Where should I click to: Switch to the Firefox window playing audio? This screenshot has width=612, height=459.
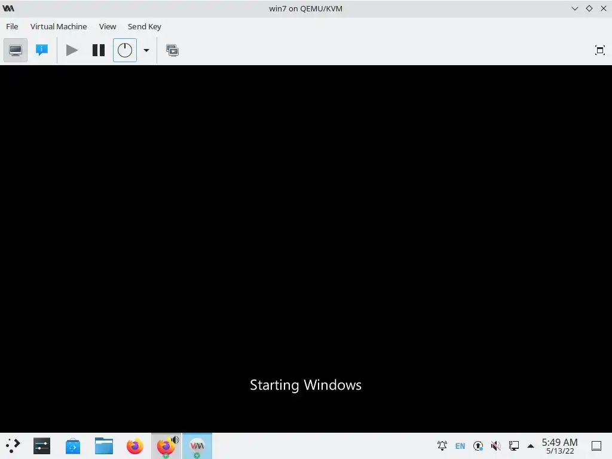tap(166, 446)
